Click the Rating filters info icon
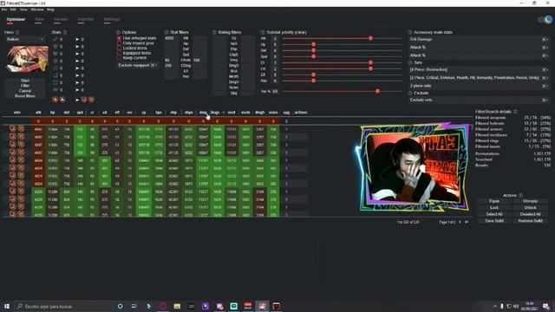The image size is (555, 312). 214,32
